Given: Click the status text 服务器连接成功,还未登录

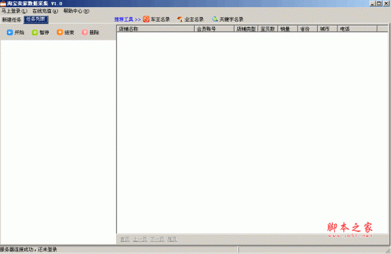Looking at the screenshot, I should click(29, 249).
